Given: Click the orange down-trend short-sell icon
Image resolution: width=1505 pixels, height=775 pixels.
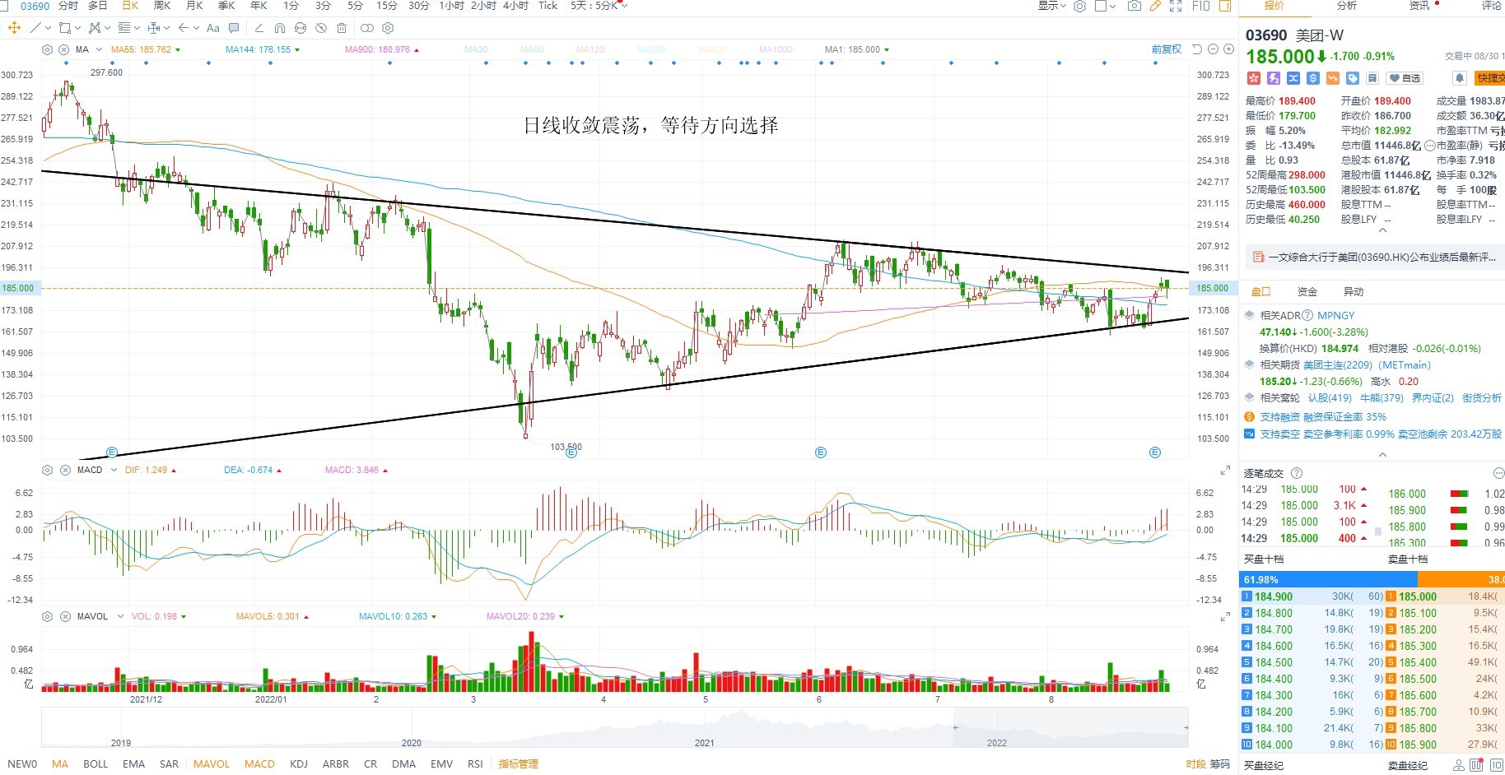Looking at the screenshot, I should click(x=1333, y=78).
